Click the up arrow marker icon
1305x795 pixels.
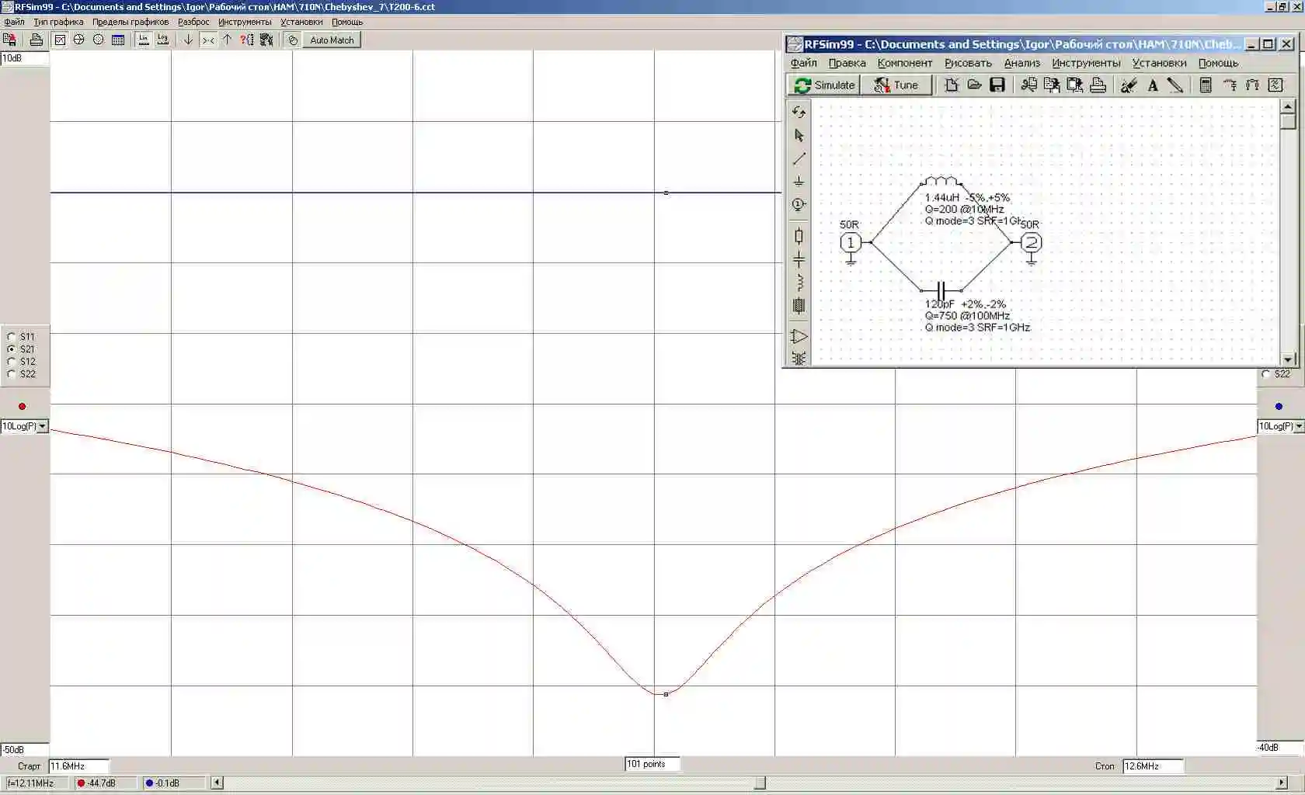tap(227, 40)
